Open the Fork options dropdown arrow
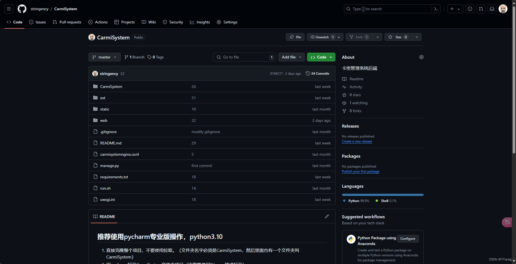The image size is (516, 264). [x=378, y=37]
